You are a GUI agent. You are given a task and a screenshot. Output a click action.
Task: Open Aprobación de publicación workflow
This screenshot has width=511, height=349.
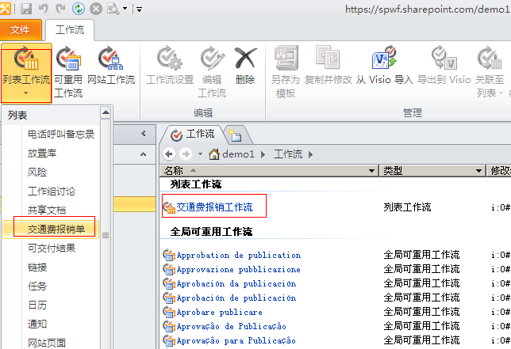click(x=236, y=298)
